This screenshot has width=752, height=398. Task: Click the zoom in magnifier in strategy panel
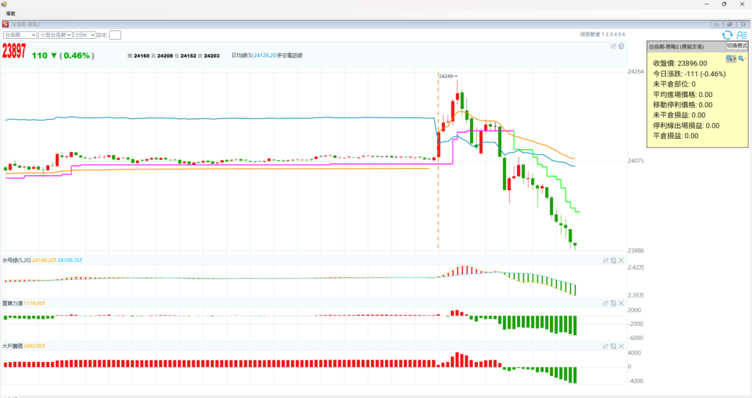point(730,58)
